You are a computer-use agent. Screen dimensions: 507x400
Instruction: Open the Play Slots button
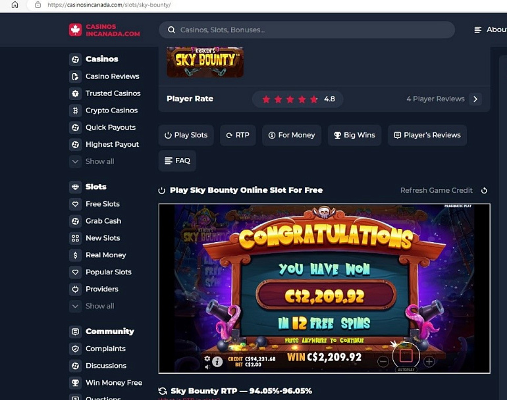coord(186,135)
